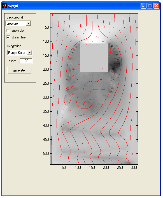This screenshot has width=163, height=198.
Task: Expand the Runge Kutta dropdown arrow
Action: pyautogui.click(x=30, y=53)
